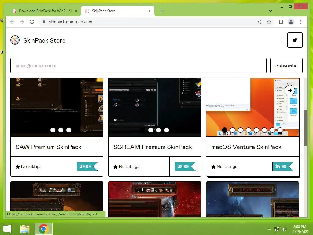
Task: Open the SAW Premium SkinPack preview image
Action: (x=57, y=107)
